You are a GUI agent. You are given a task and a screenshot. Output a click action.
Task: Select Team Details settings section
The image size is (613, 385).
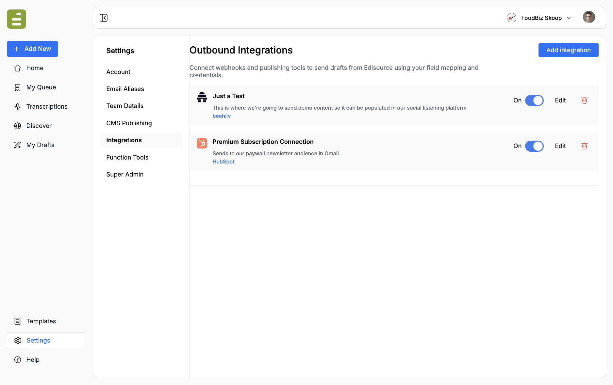141,106
